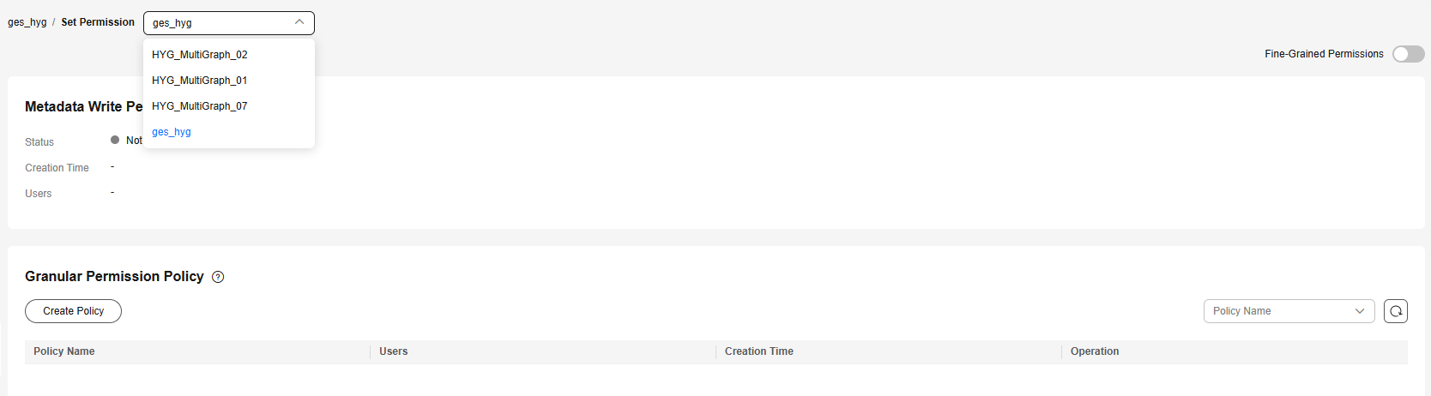Viewport: 1431px width, 396px height.
Task: Click the gray status dot indicator
Action: (x=115, y=140)
